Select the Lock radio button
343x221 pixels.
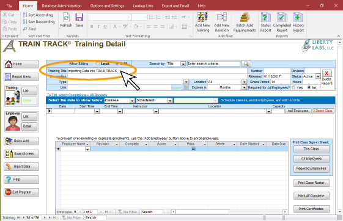(x=98, y=63)
